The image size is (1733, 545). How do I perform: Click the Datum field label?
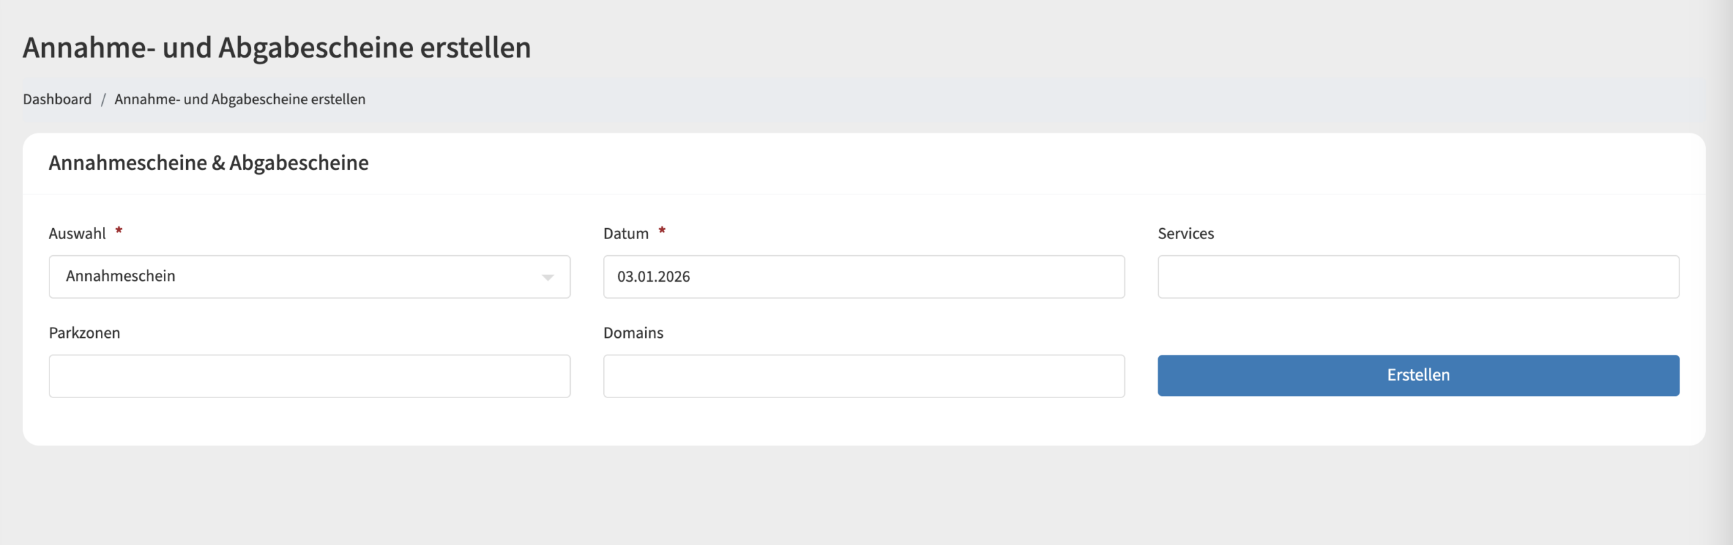626,234
